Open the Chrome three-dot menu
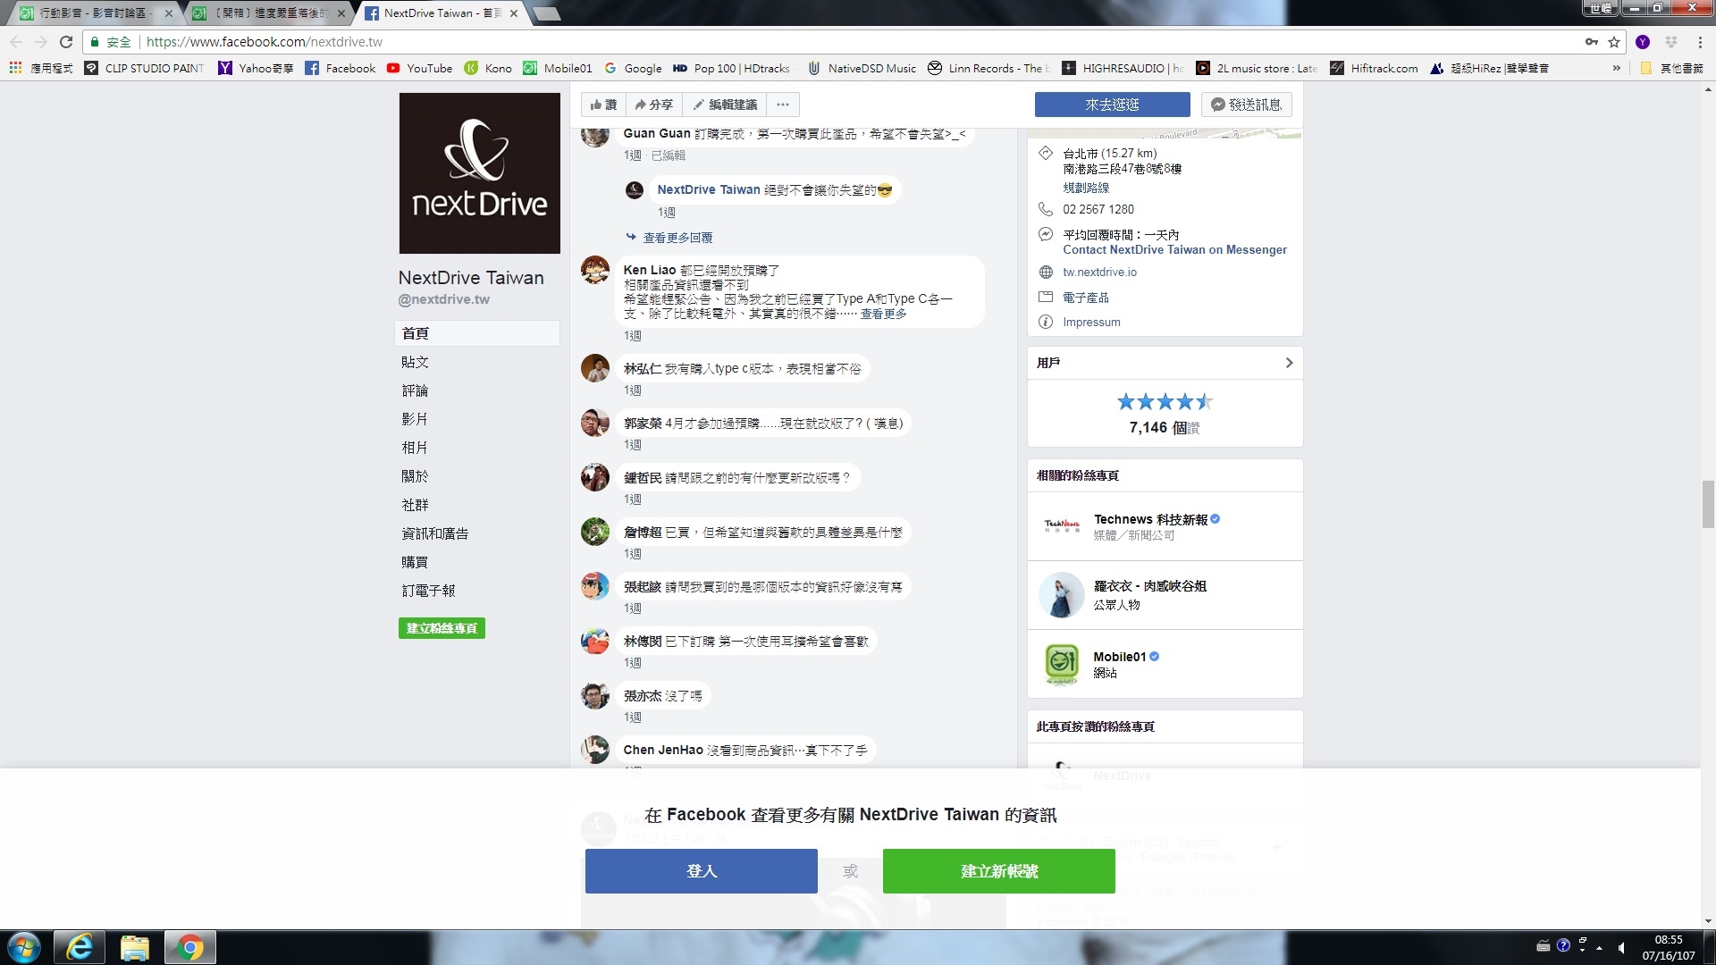 [1700, 42]
